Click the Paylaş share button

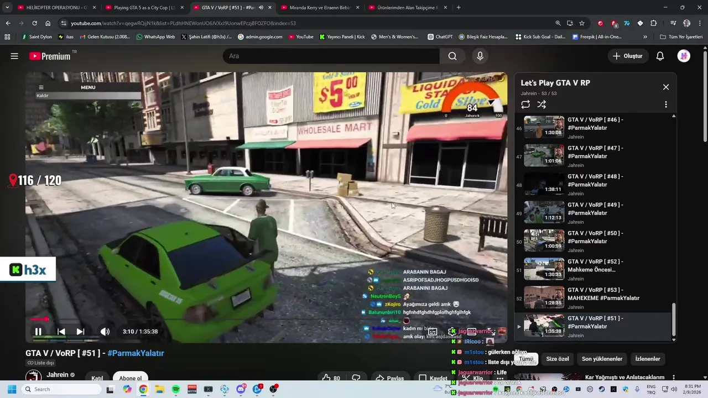point(389,378)
